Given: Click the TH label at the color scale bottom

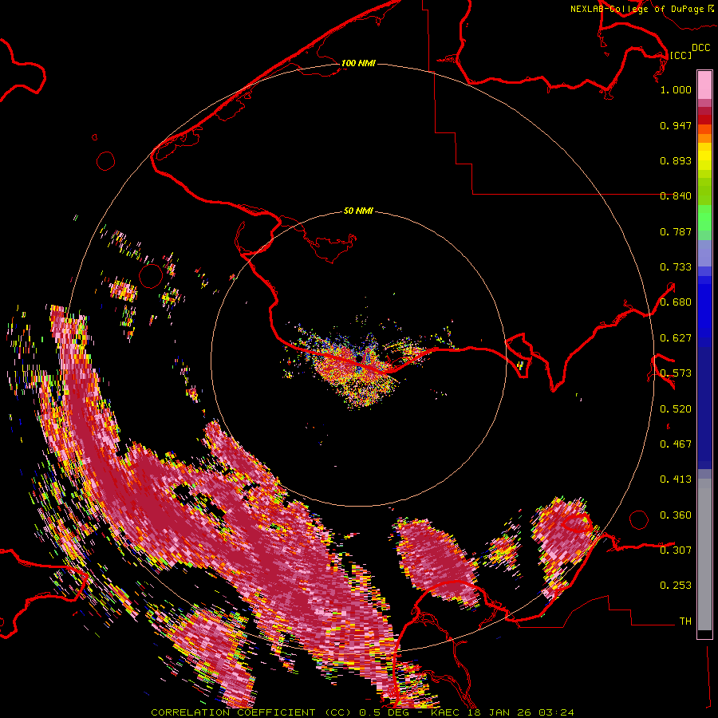Looking at the screenshot, I should click(x=685, y=621).
